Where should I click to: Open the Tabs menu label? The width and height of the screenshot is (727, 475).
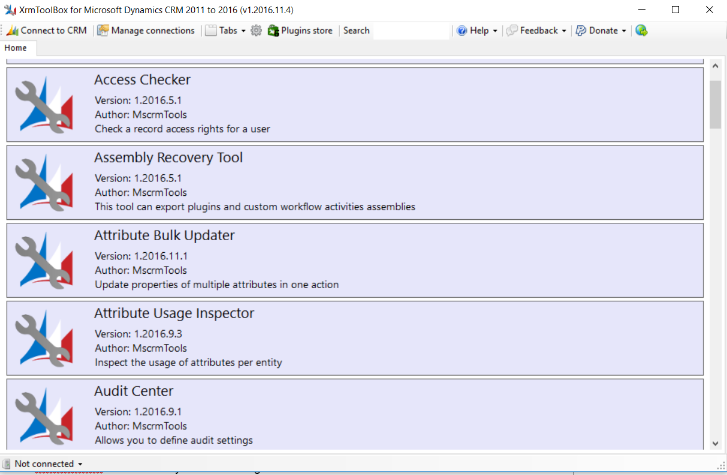(228, 31)
